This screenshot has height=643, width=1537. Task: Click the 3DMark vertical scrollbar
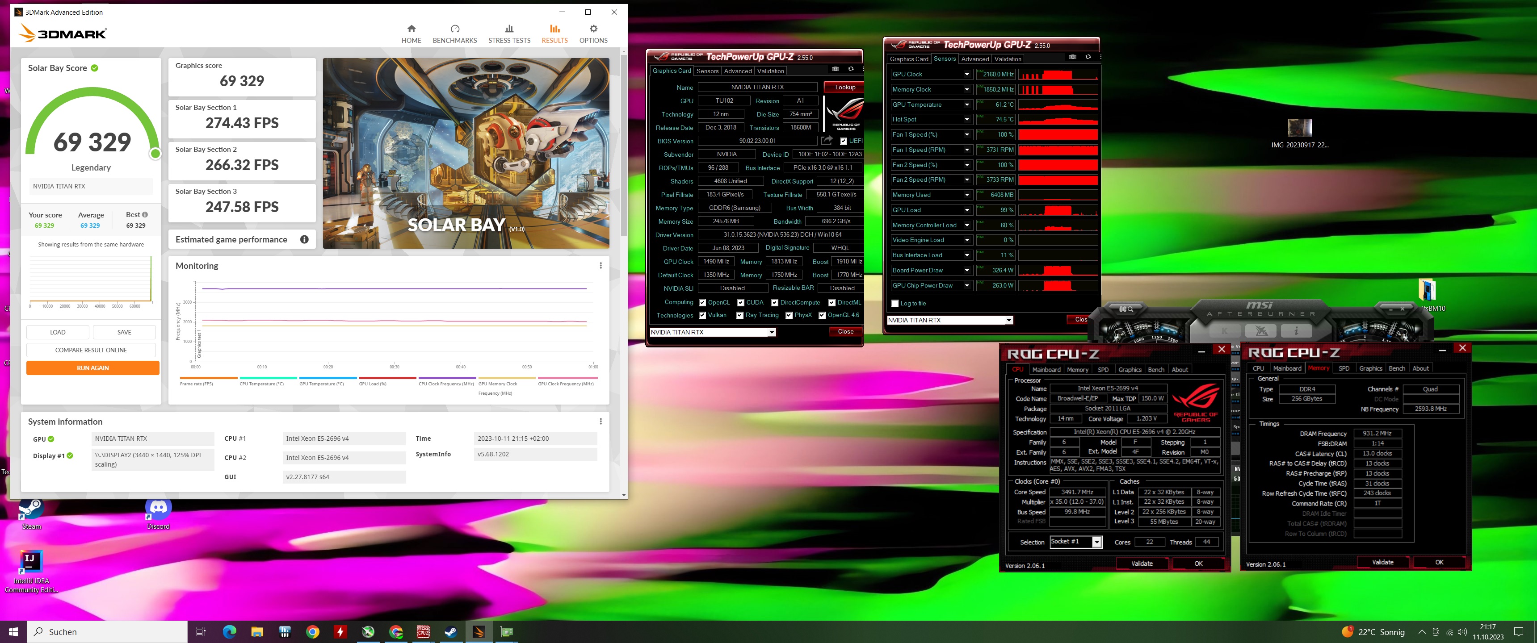(x=623, y=146)
